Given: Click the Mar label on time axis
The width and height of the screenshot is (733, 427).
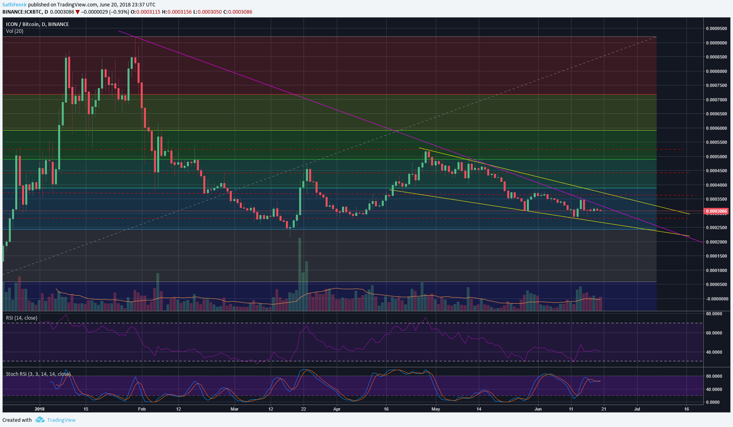Looking at the screenshot, I should [x=235, y=409].
